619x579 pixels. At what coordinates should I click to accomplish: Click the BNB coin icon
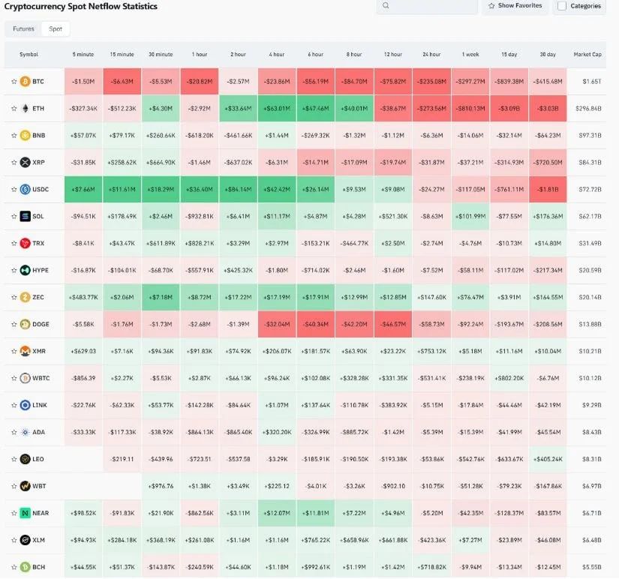[25, 136]
